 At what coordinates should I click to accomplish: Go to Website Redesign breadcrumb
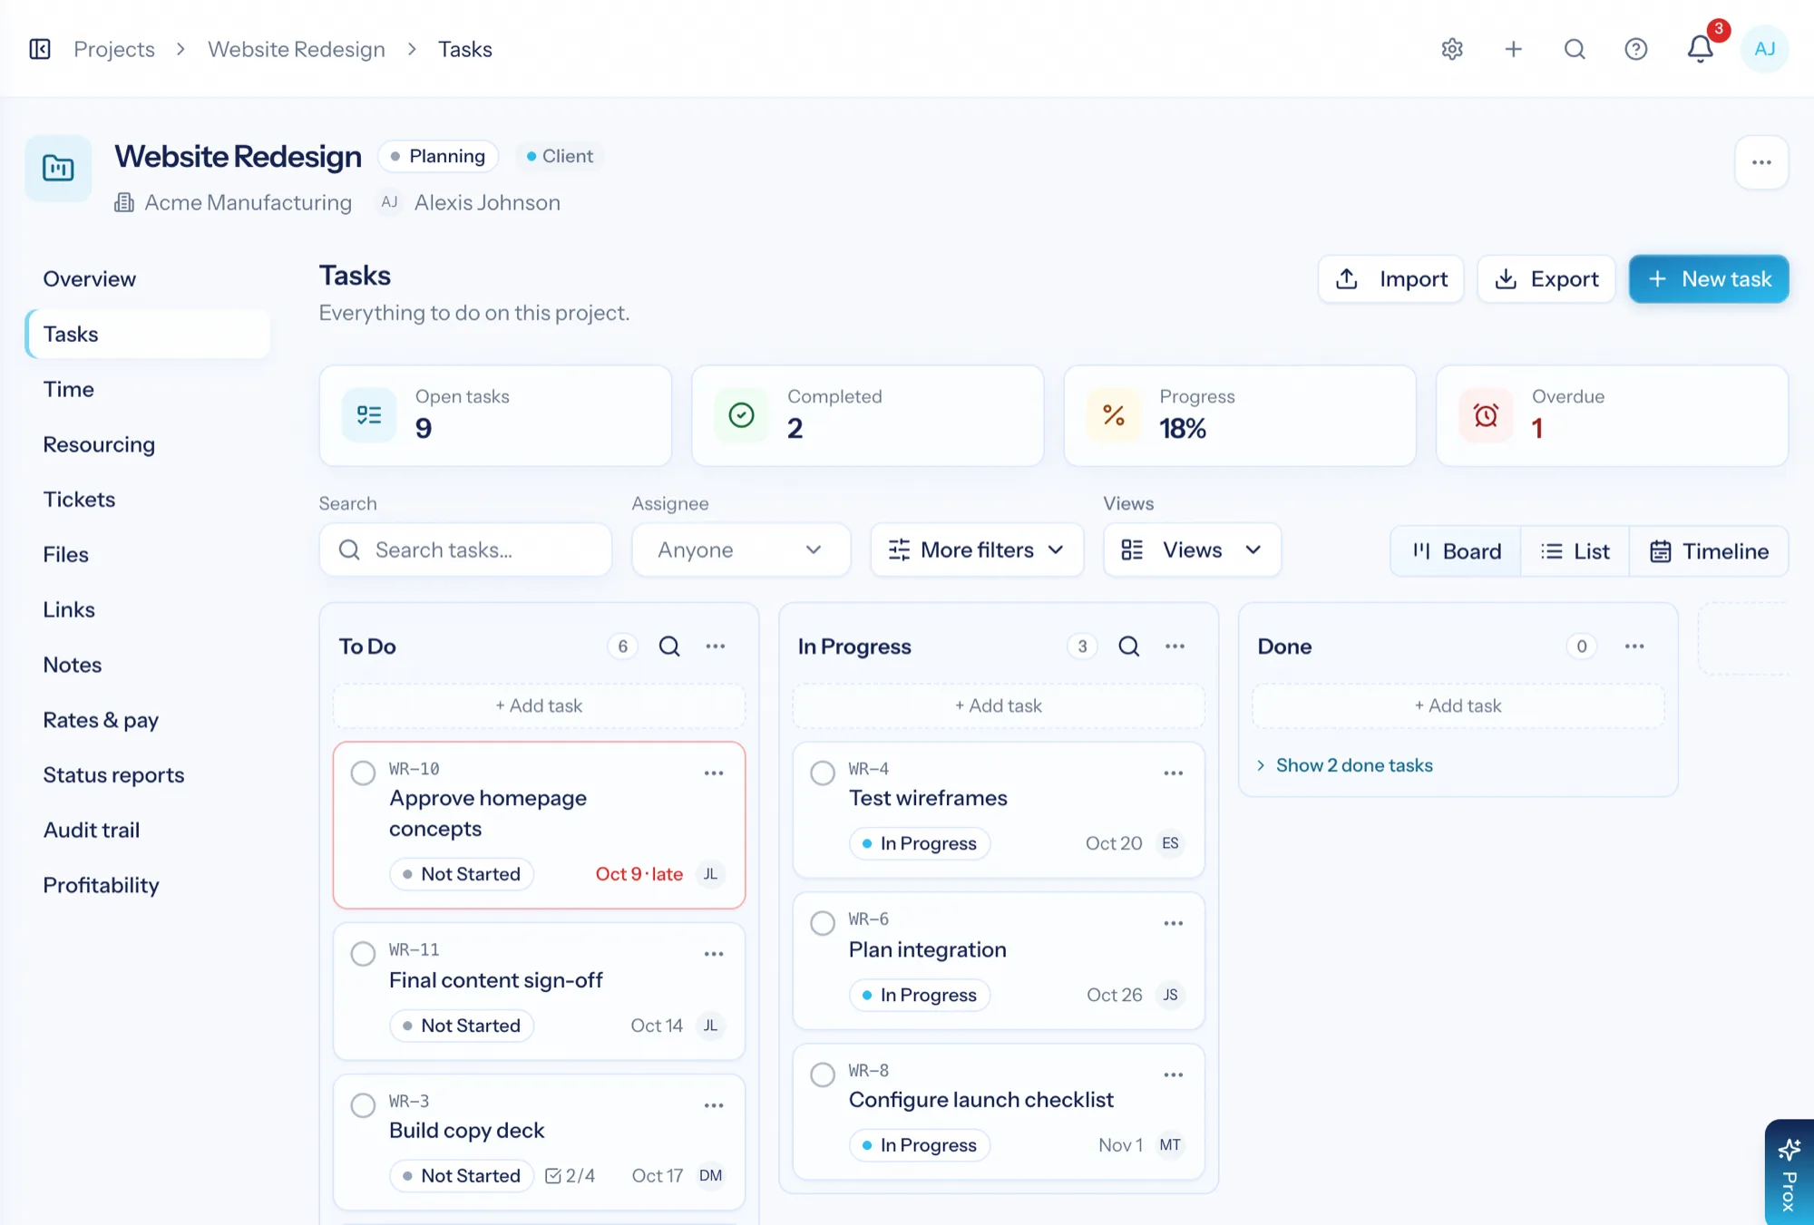[297, 49]
